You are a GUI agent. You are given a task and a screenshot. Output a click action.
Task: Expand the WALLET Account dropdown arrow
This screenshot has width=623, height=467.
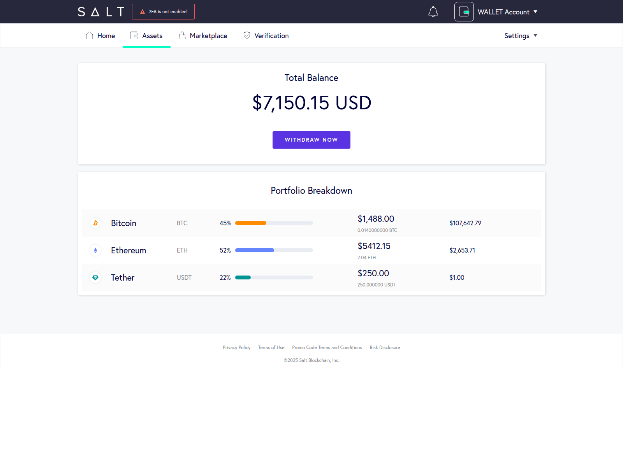(535, 12)
